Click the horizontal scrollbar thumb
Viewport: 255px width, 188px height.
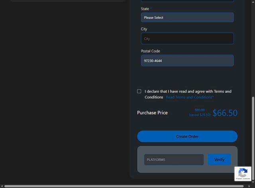click(x=124, y=186)
